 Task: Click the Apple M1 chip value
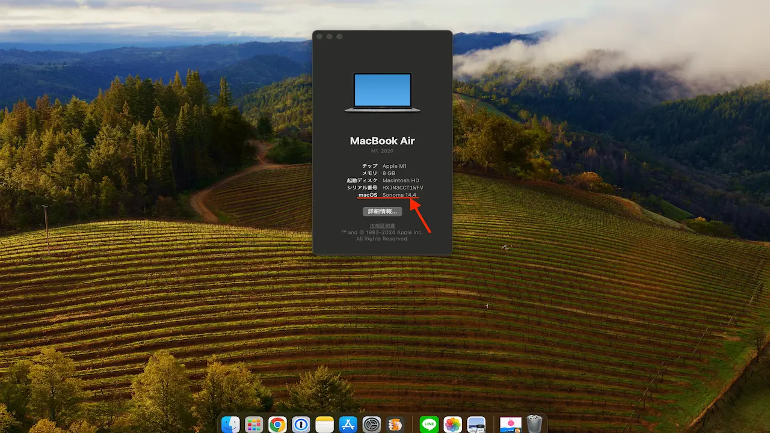[395, 166]
